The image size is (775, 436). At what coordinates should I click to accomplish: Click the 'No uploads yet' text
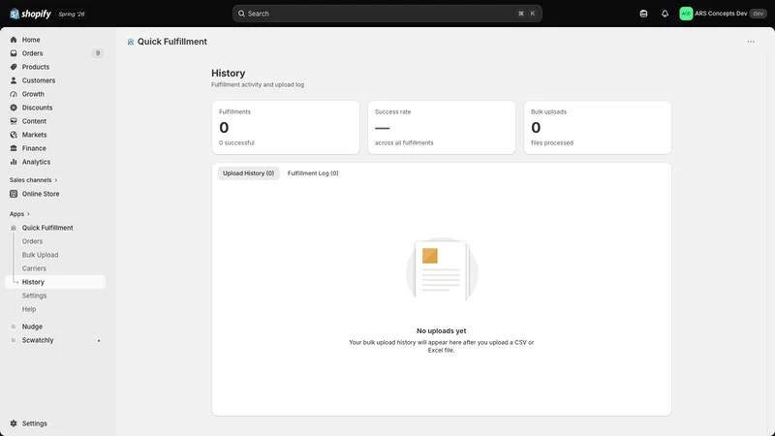pyautogui.click(x=442, y=330)
